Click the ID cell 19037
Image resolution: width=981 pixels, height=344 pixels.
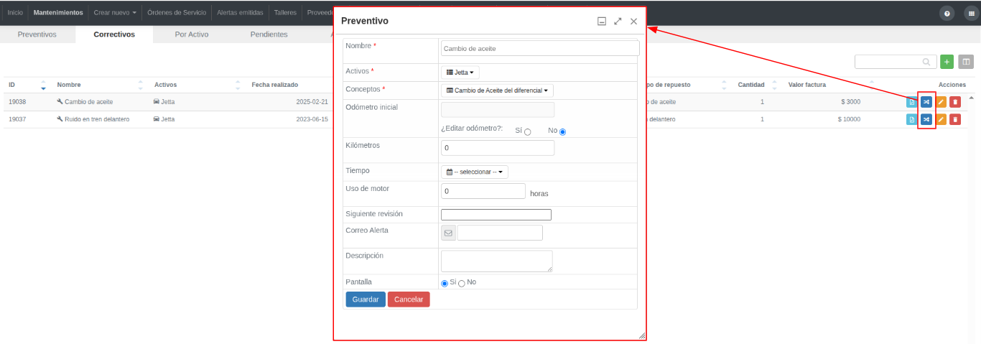point(17,119)
